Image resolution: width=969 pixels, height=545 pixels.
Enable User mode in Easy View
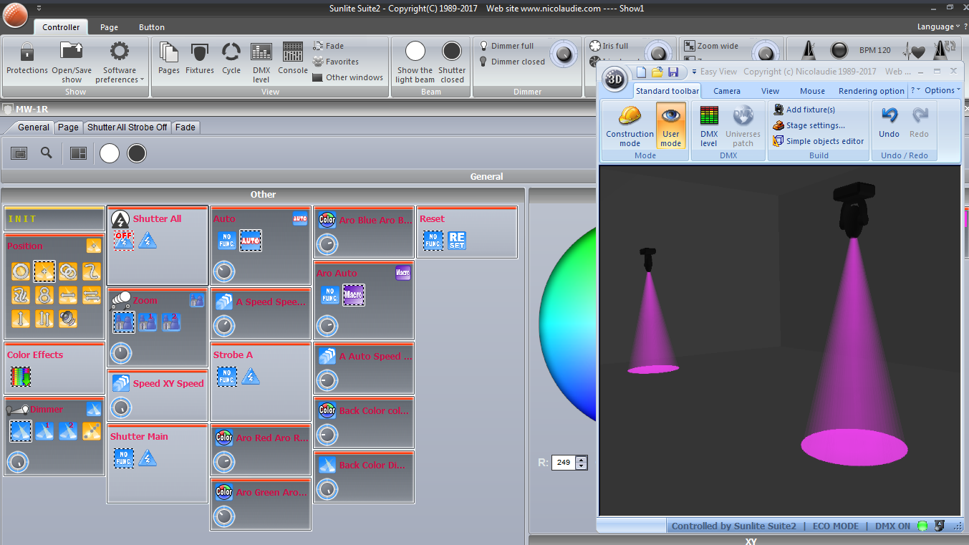pos(670,126)
